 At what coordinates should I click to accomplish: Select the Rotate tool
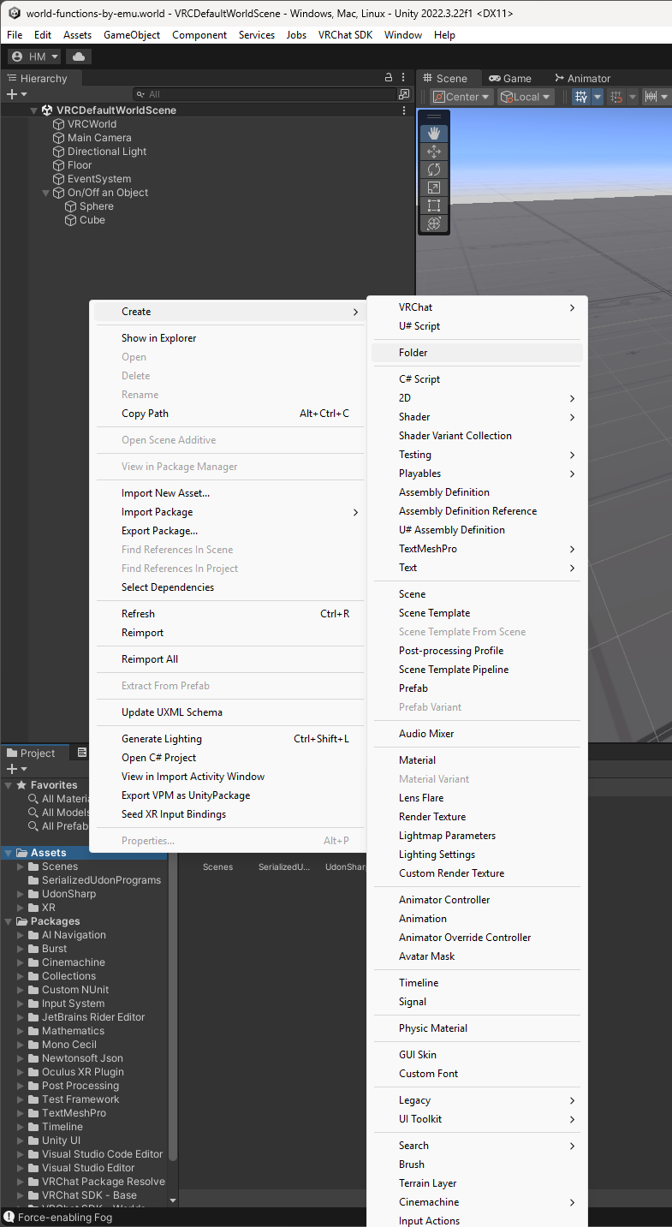[434, 170]
